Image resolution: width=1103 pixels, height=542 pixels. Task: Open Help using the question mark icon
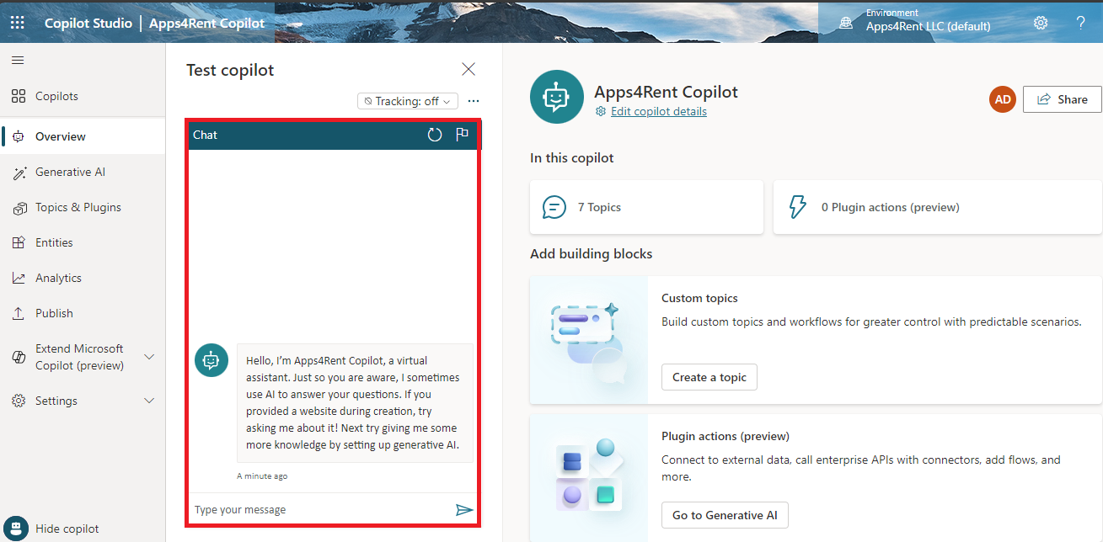pos(1081,23)
